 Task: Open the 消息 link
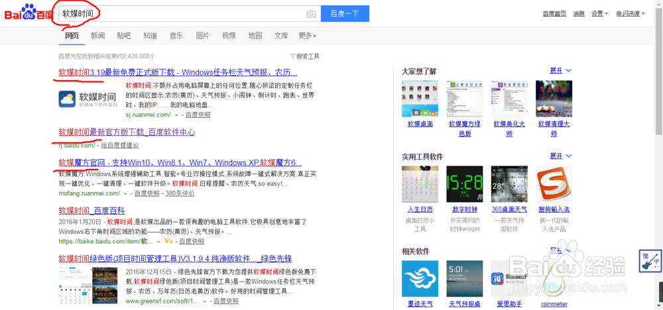pyautogui.click(x=579, y=13)
